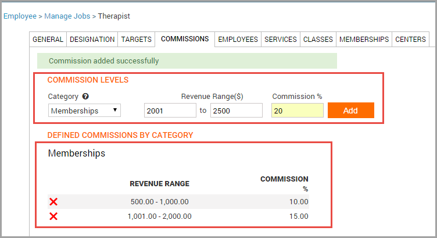The height and width of the screenshot is (238, 437).
Task: Click the 10.00 commission value
Action: 299,202
